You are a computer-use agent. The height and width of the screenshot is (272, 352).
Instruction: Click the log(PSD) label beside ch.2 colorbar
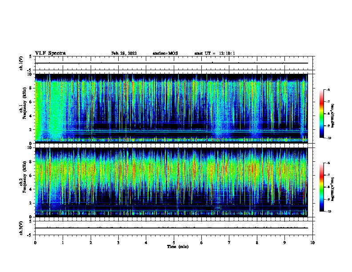(333, 189)
